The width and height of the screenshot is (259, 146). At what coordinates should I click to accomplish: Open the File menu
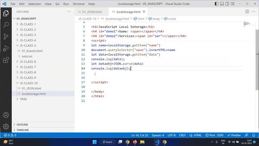pyautogui.click(x=13, y=4)
